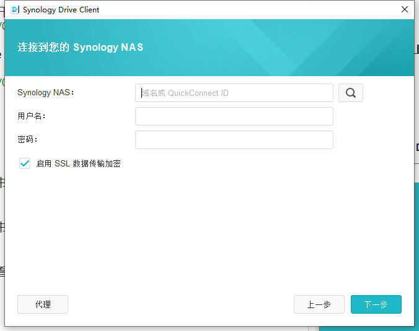Focus the 域名或 QuickConnect ID input field
This screenshot has width=419, height=331.
234,93
